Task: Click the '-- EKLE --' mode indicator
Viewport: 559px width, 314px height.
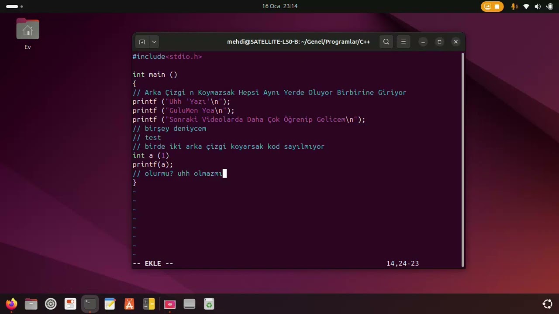Action: coord(153,263)
